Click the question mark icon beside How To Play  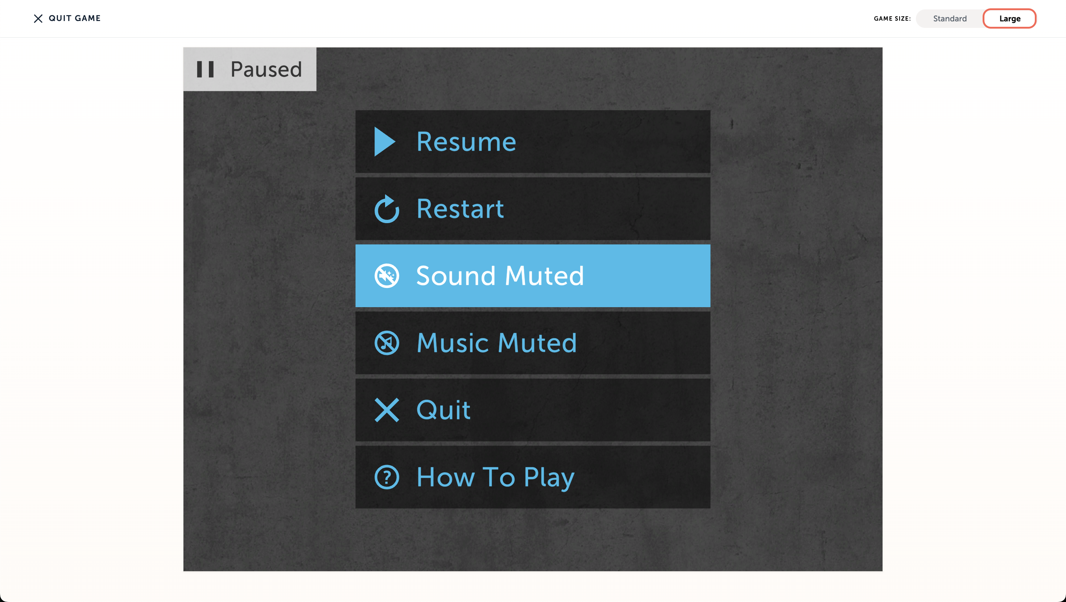pyautogui.click(x=387, y=477)
